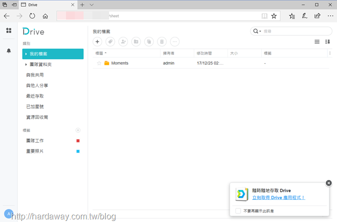Open a new browser tab
This screenshot has height=222, width=337.
pyautogui.click(x=82, y=5)
